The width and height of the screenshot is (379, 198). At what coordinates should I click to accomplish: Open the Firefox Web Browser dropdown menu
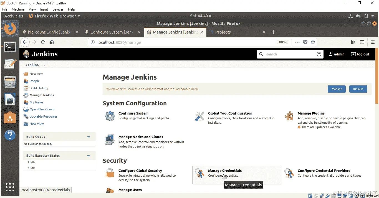[54, 16]
